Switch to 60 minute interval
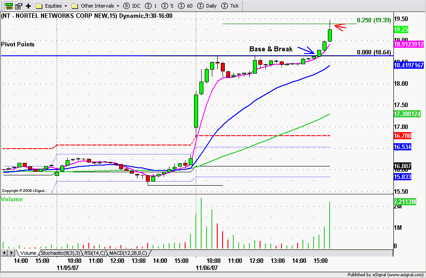 (185, 6)
